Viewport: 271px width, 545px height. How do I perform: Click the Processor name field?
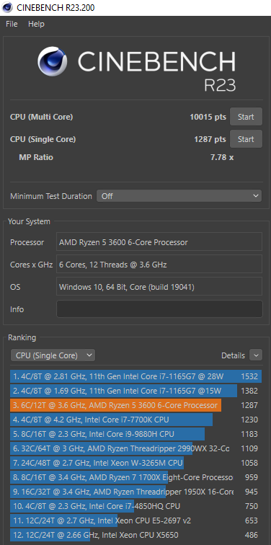(x=159, y=242)
